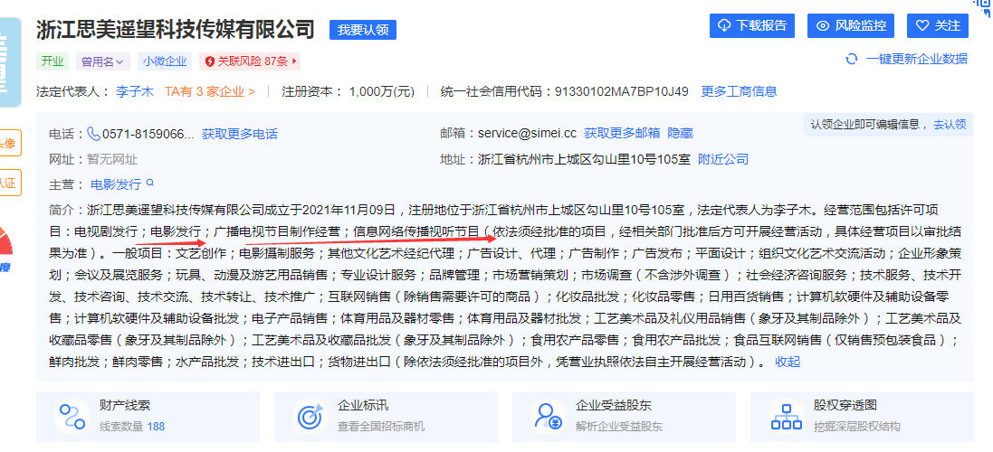This screenshot has height=452, width=993.
Task: Expand the 曾用名 dropdown tag
Action: (x=103, y=61)
